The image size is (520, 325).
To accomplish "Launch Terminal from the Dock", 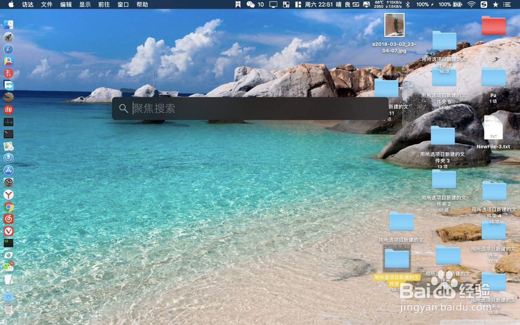I will click(9, 134).
